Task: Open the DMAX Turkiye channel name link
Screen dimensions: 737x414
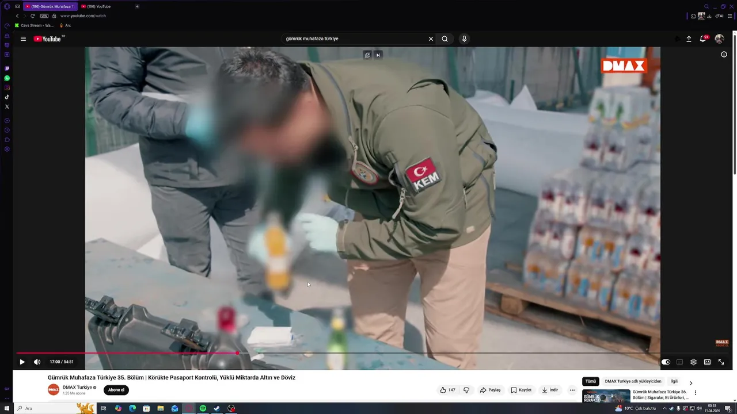Action: coord(77,388)
